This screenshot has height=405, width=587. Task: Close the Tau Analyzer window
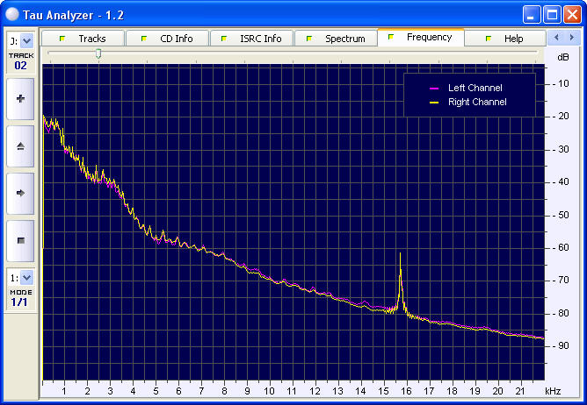coord(572,15)
